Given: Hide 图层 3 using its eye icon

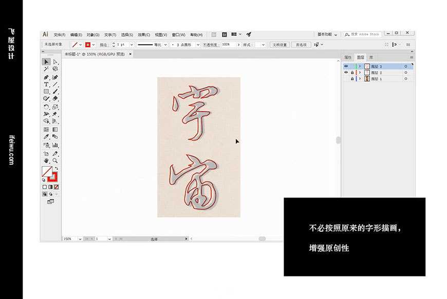Looking at the screenshot, I should point(346,67).
